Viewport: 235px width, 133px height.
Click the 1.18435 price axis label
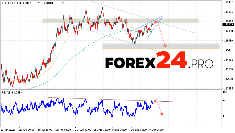(x=228, y=21)
